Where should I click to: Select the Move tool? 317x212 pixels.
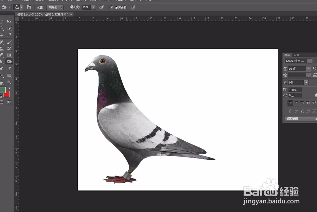tap(9, 22)
